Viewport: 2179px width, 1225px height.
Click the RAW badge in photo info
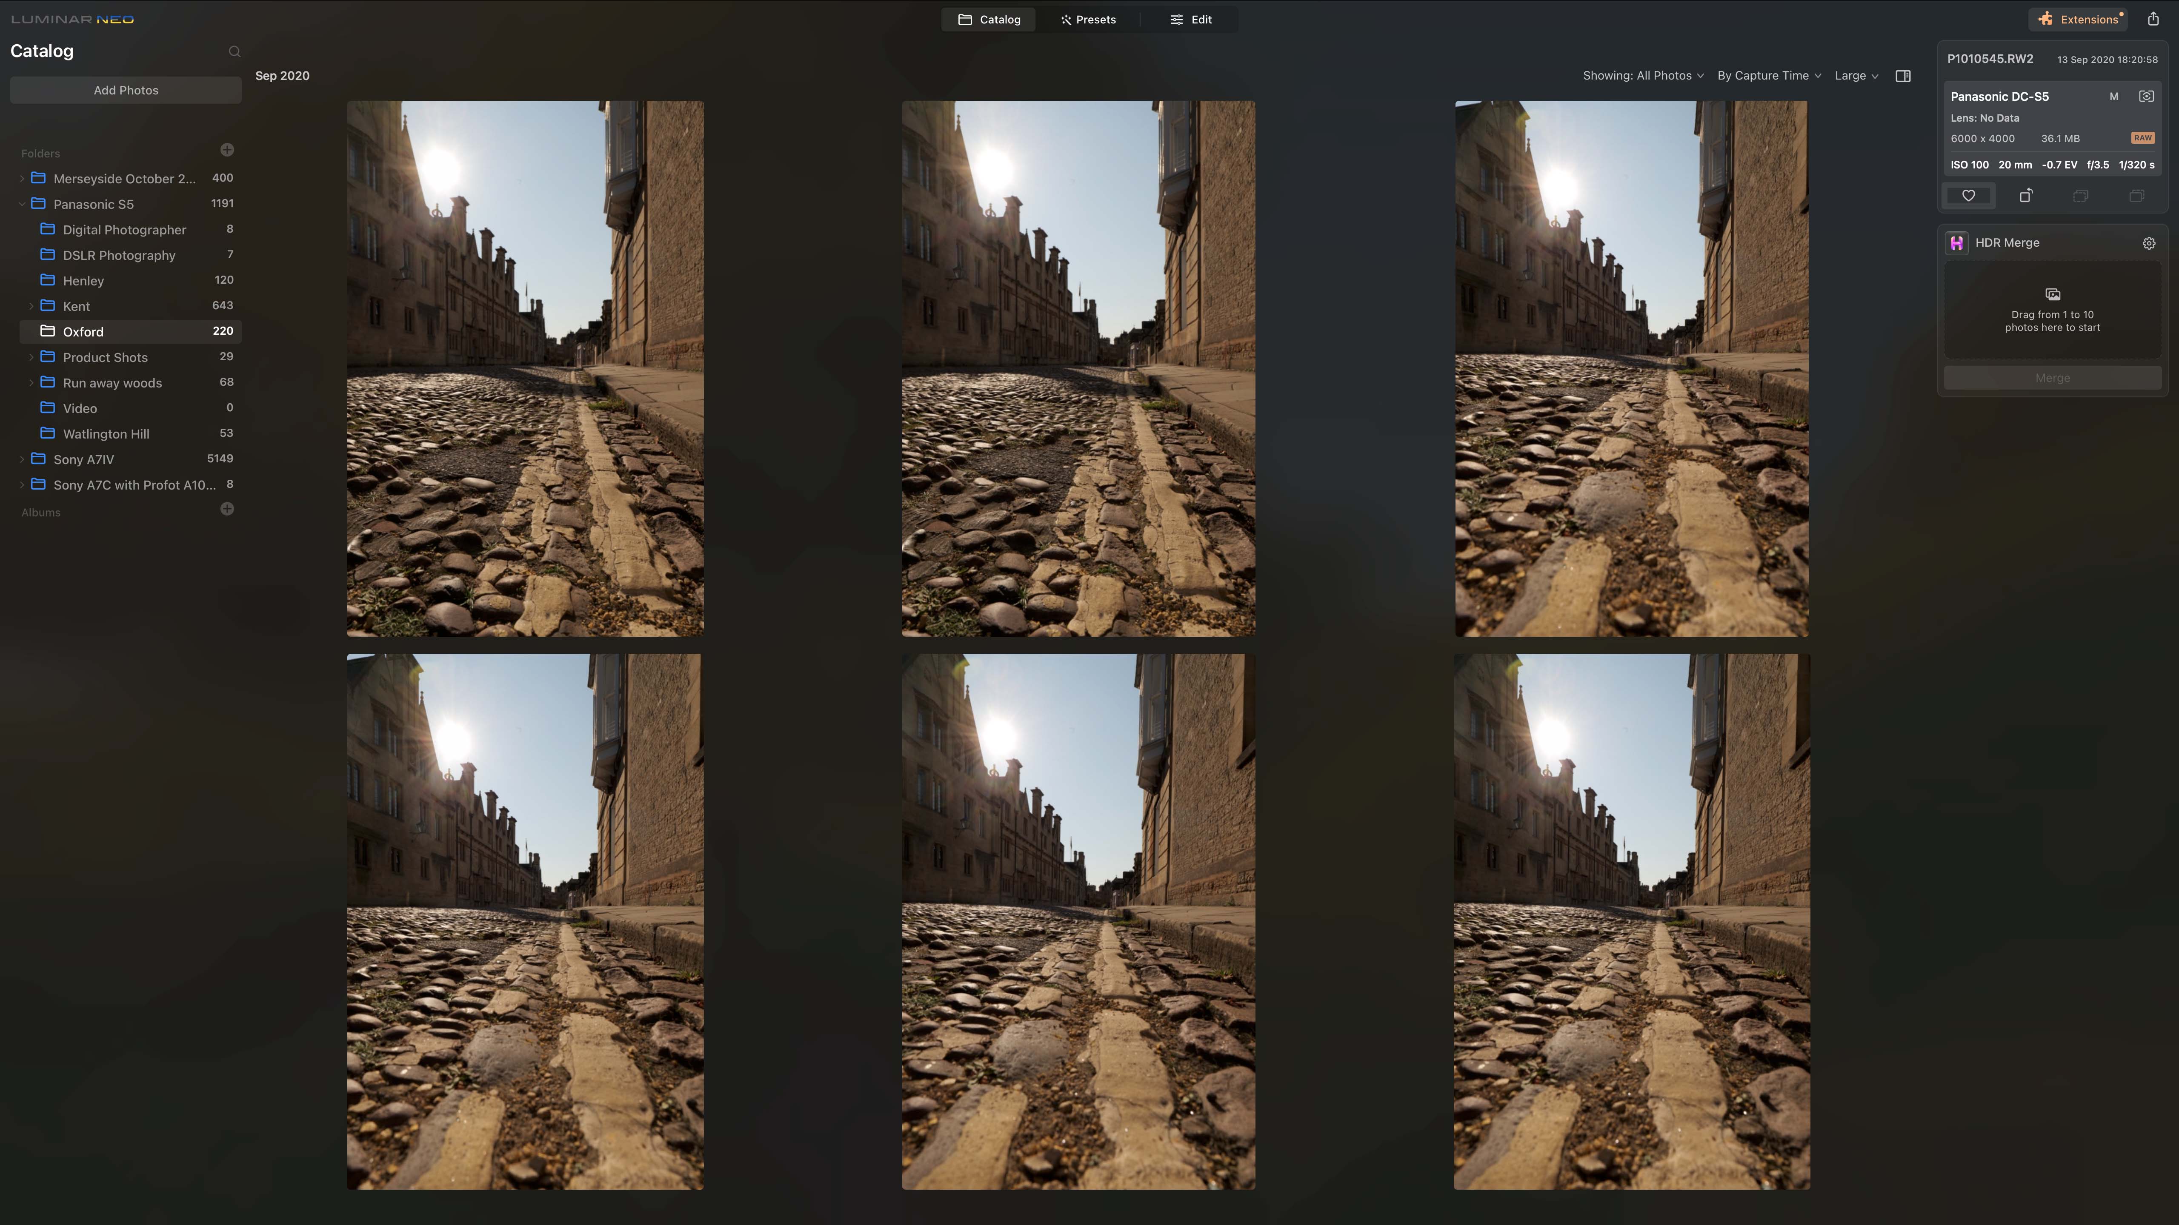click(x=2143, y=138)
